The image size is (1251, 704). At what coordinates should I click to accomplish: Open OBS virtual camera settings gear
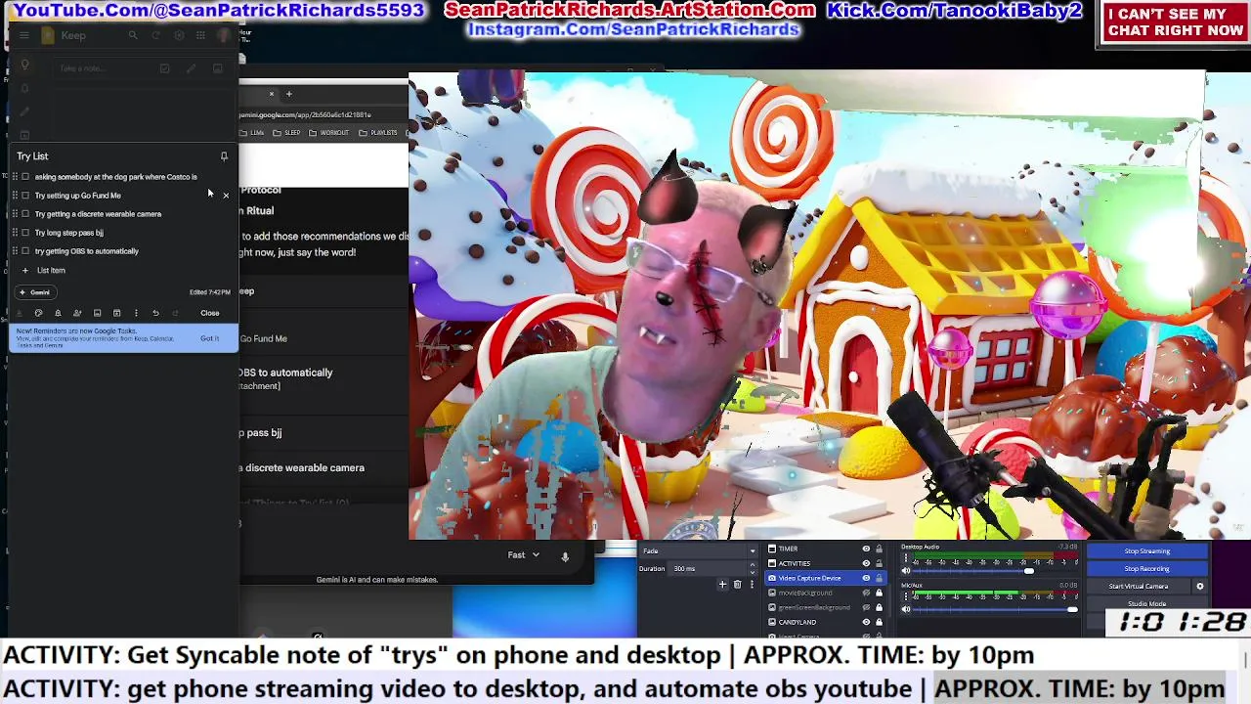tap(1200, 587)
